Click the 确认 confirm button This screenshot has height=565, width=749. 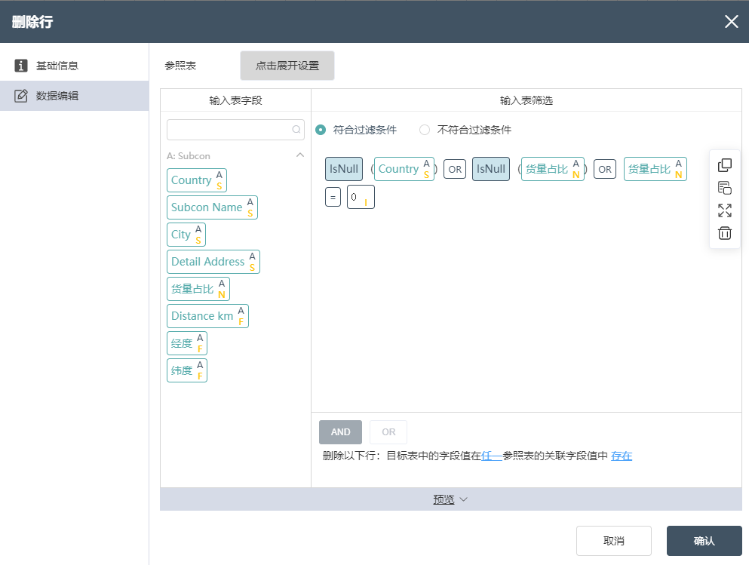coord(704,541)
